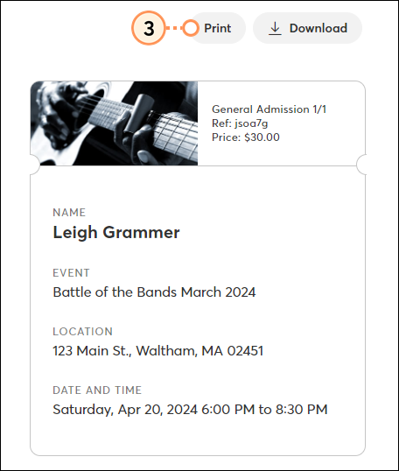Click the dotted connector line to Print
399x471 pixels.
174,28
